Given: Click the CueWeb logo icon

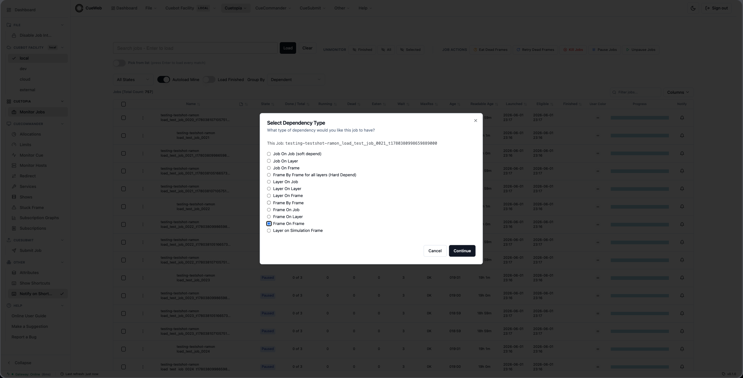Looking at the screenshot, I should (79, 8).
